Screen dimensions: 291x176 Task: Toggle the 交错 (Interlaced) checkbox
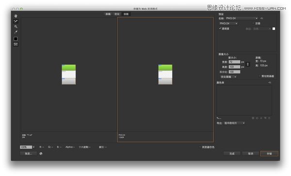point(253,23)
